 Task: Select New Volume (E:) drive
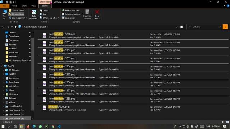pos(16,110)
